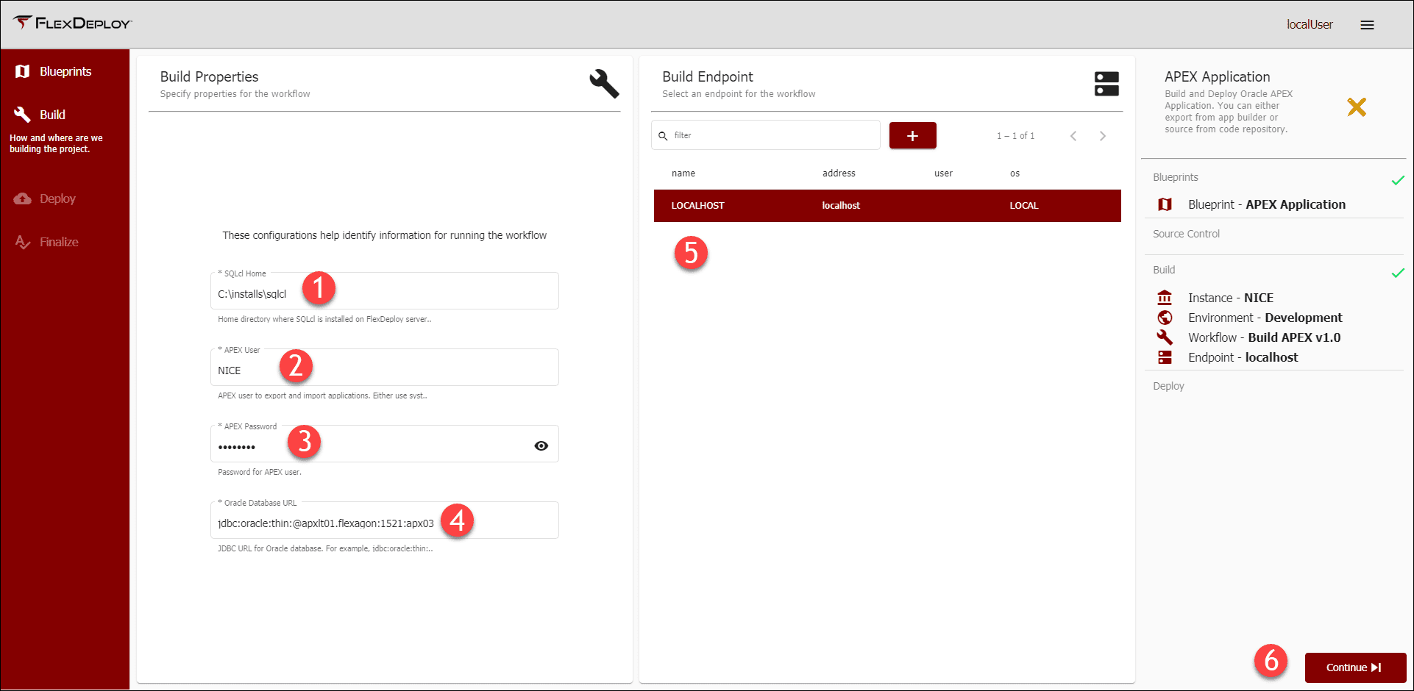This screenshot has height=691, width=1414.
Task: Click the Blueprint map icon in summary
Action: click(1165, 204)
